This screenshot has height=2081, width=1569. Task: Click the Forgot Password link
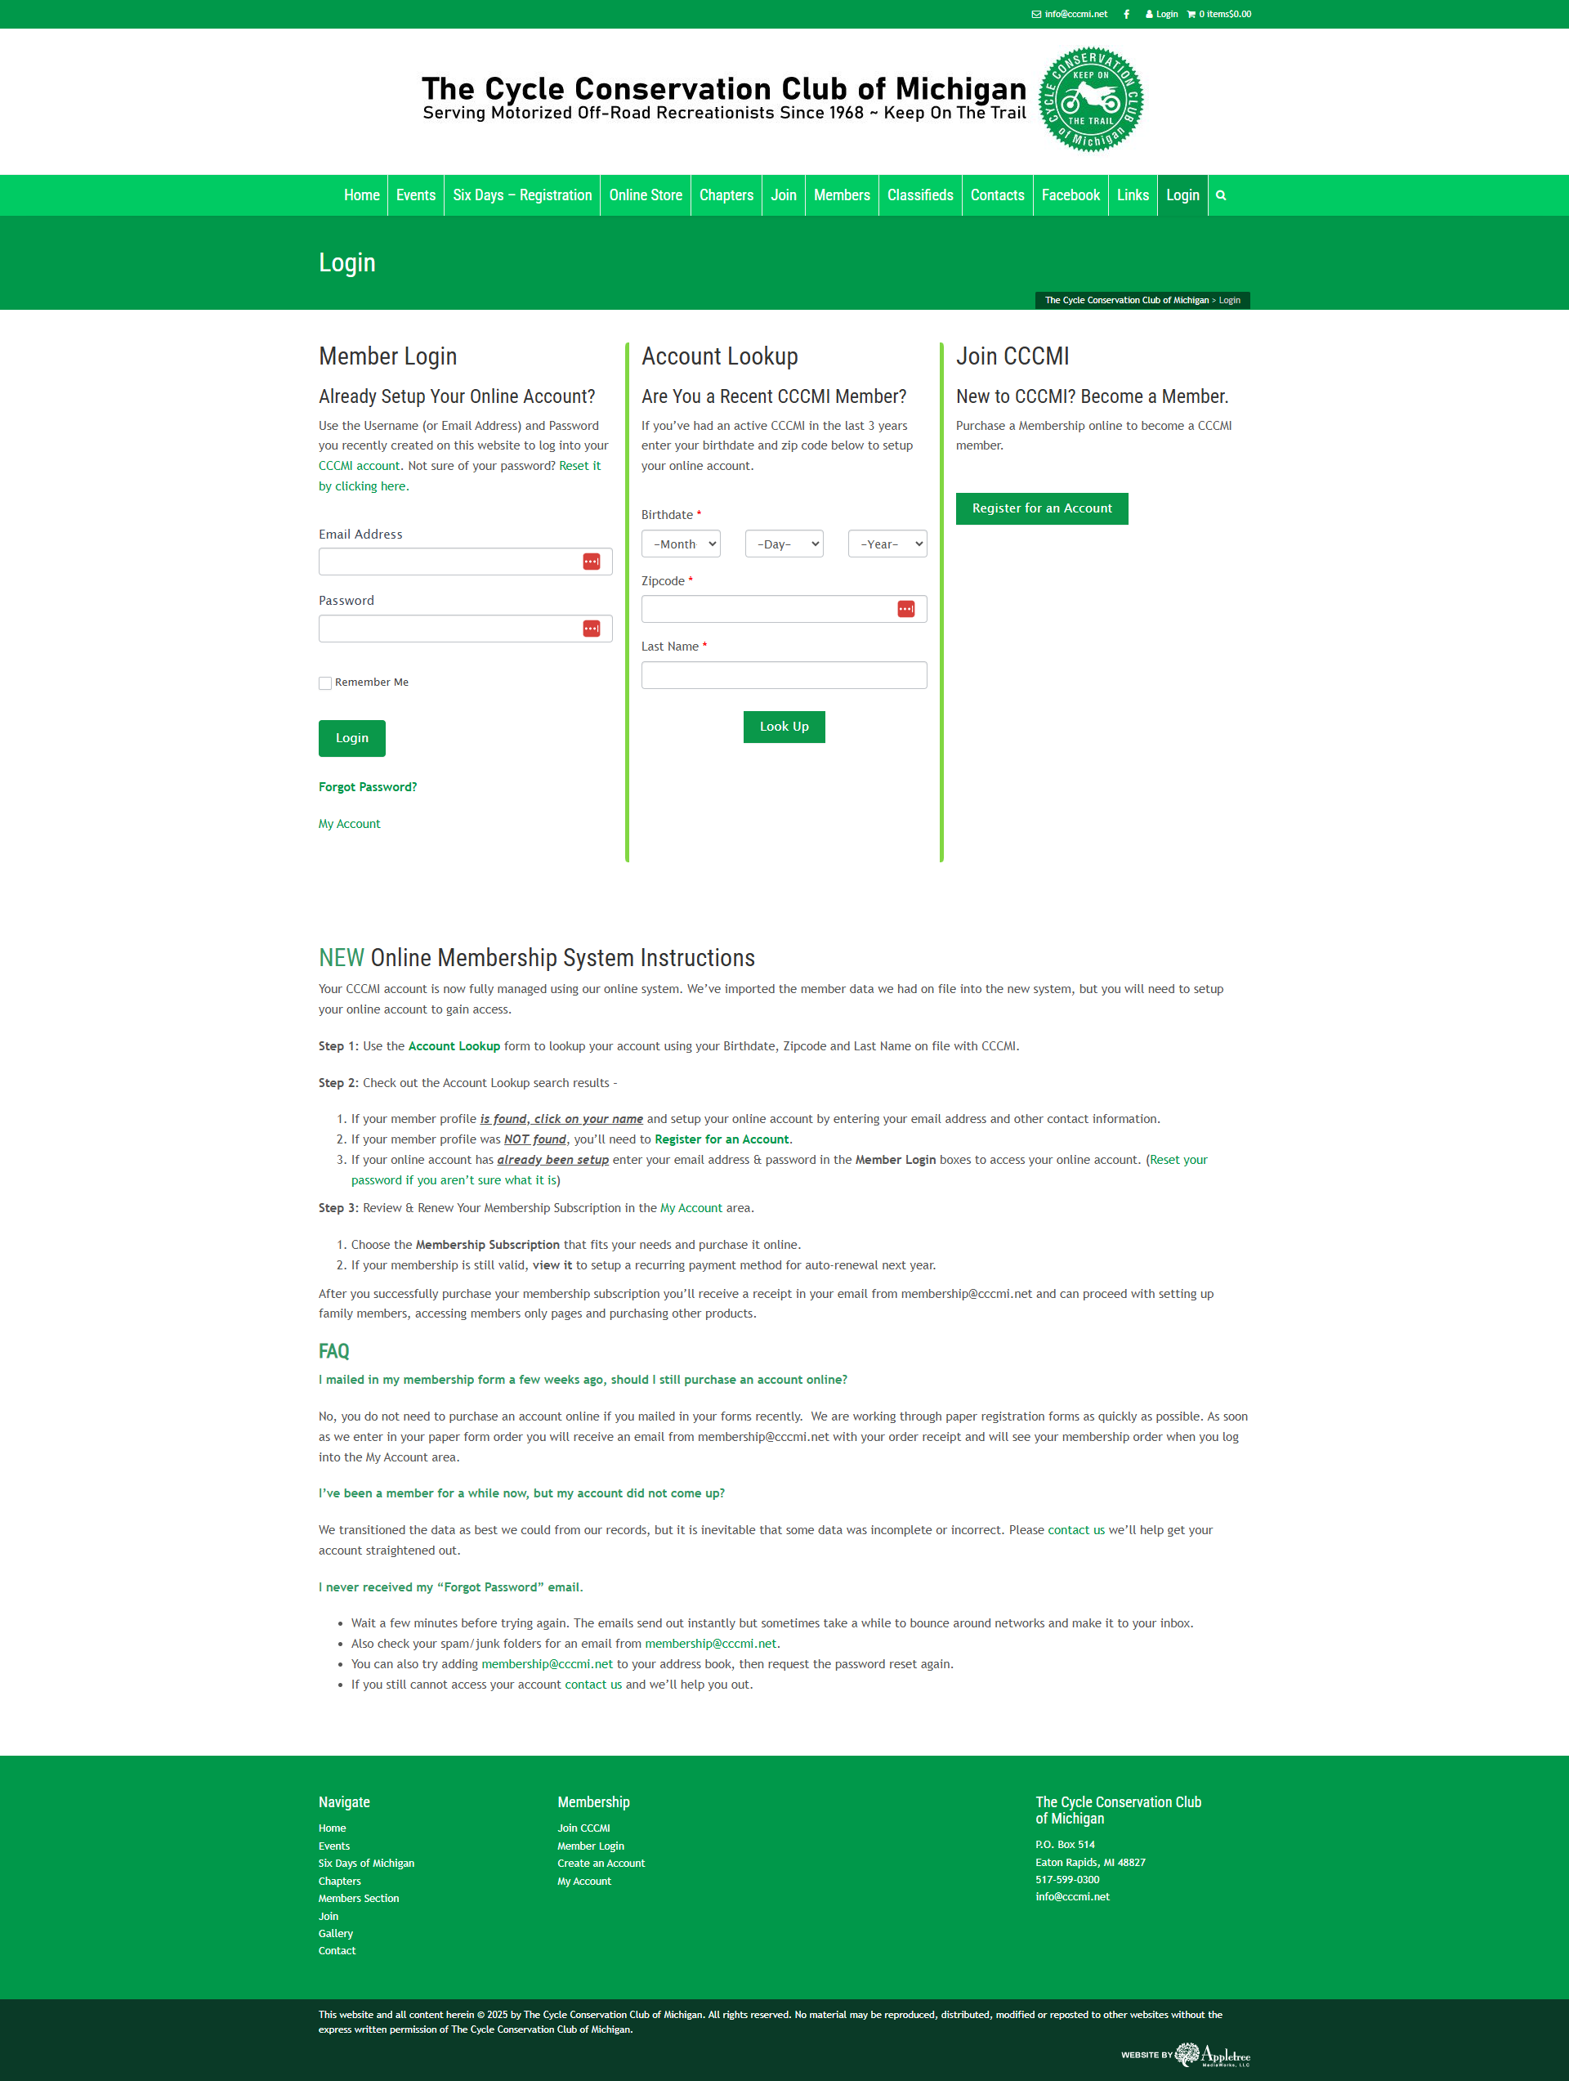click(366, 786)
